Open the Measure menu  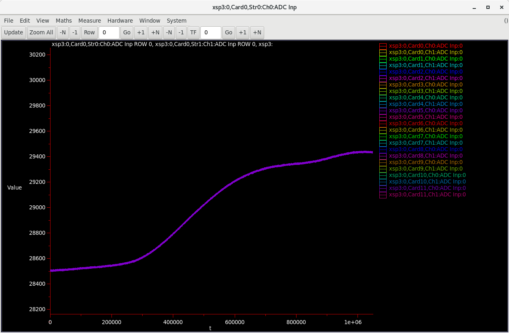coord(90,21)
